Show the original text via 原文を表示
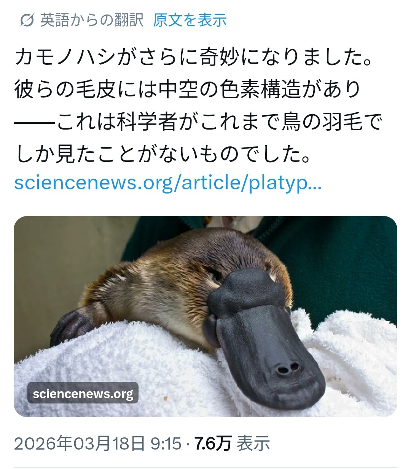The width and height of the screenshot is (411, 469). click(190, 20)
